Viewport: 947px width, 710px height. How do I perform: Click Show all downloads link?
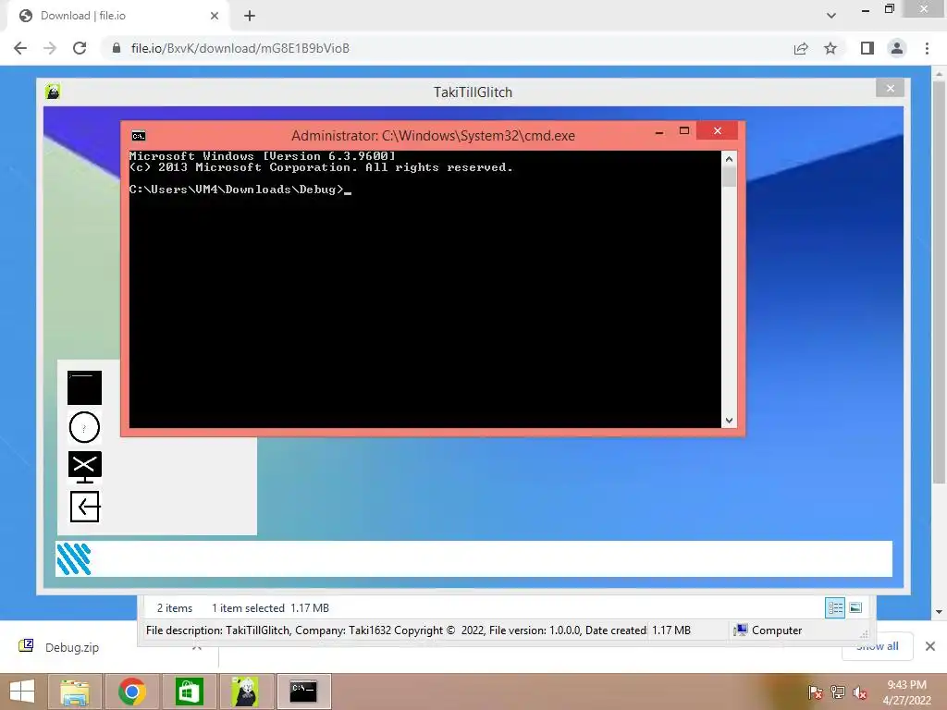[x=877, y=646]
